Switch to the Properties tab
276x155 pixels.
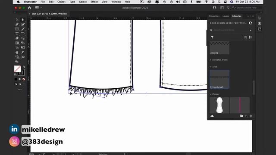[214, 16]
